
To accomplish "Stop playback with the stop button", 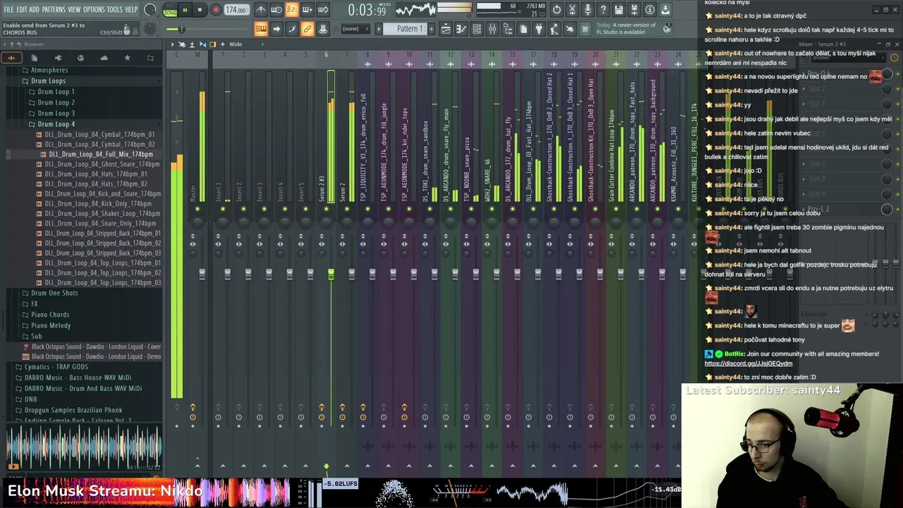I will pos(200,10).
